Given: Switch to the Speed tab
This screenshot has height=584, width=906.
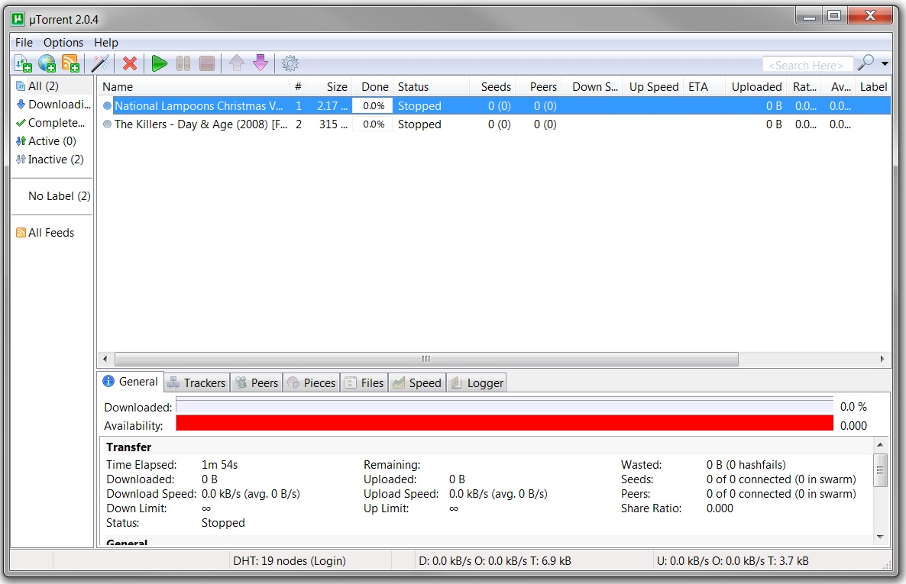Looking at the screenshot, I should click(416, 382).
